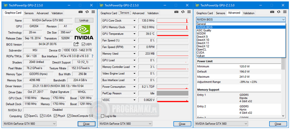Open the PerfCap Reason sensor dropdown
The height and width of the screenshot is (129, 290).
coord(134,93)
